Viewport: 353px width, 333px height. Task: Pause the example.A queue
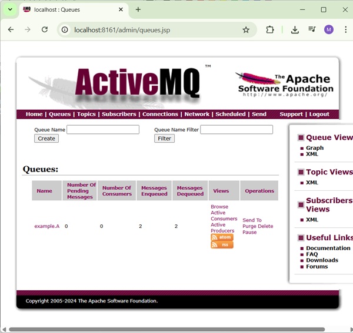pyautogui.click(x=249, y=233)
